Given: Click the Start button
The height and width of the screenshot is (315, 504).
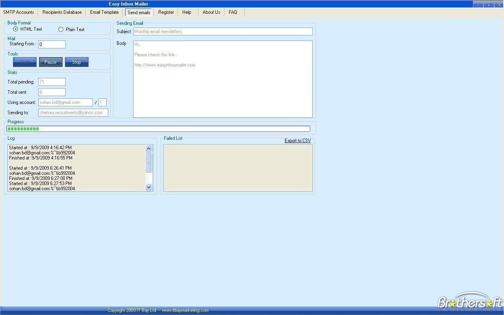Looking at the screenshot, I should tap(25, 62).
